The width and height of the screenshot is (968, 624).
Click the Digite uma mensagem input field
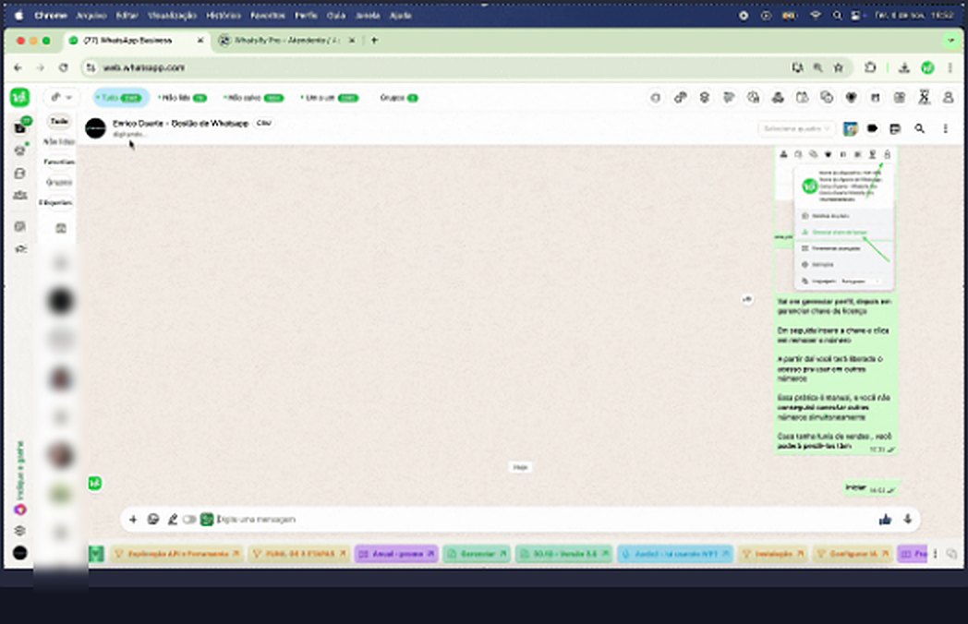[x=543, y=519]
